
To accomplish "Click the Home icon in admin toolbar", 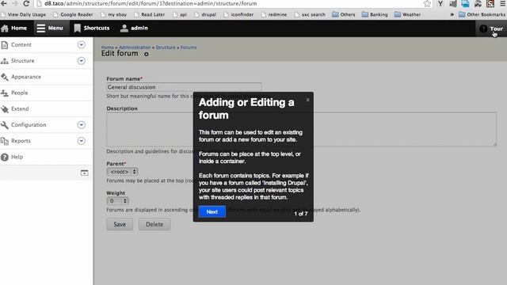I will [x=5, y=28].
